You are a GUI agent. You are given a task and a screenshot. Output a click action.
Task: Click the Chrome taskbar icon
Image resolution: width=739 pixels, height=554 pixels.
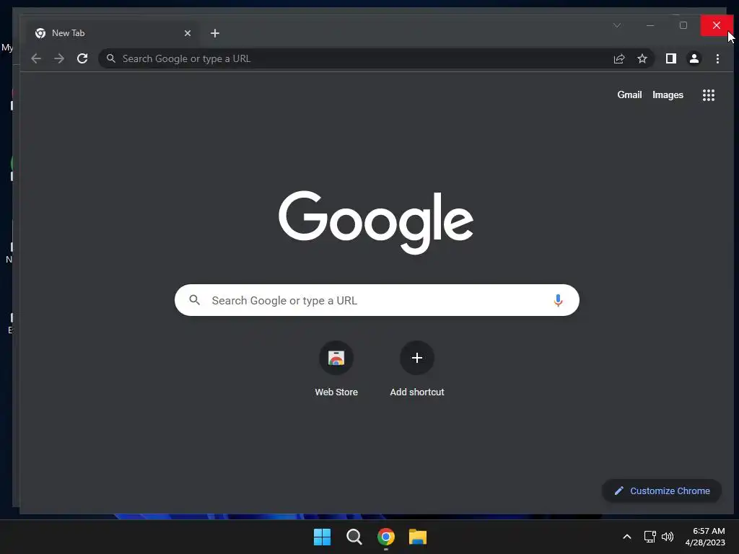[x=386, y=537]
